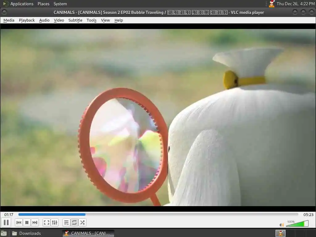Click the show desktop icon in bottom panel
Viewport: 316px width, 237px height.
[x=4, y=233]
